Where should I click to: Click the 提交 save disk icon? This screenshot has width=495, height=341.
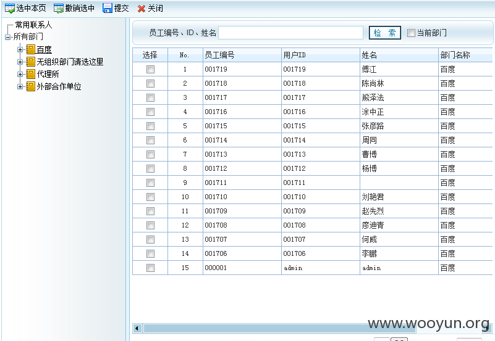[x=108, y=9]
